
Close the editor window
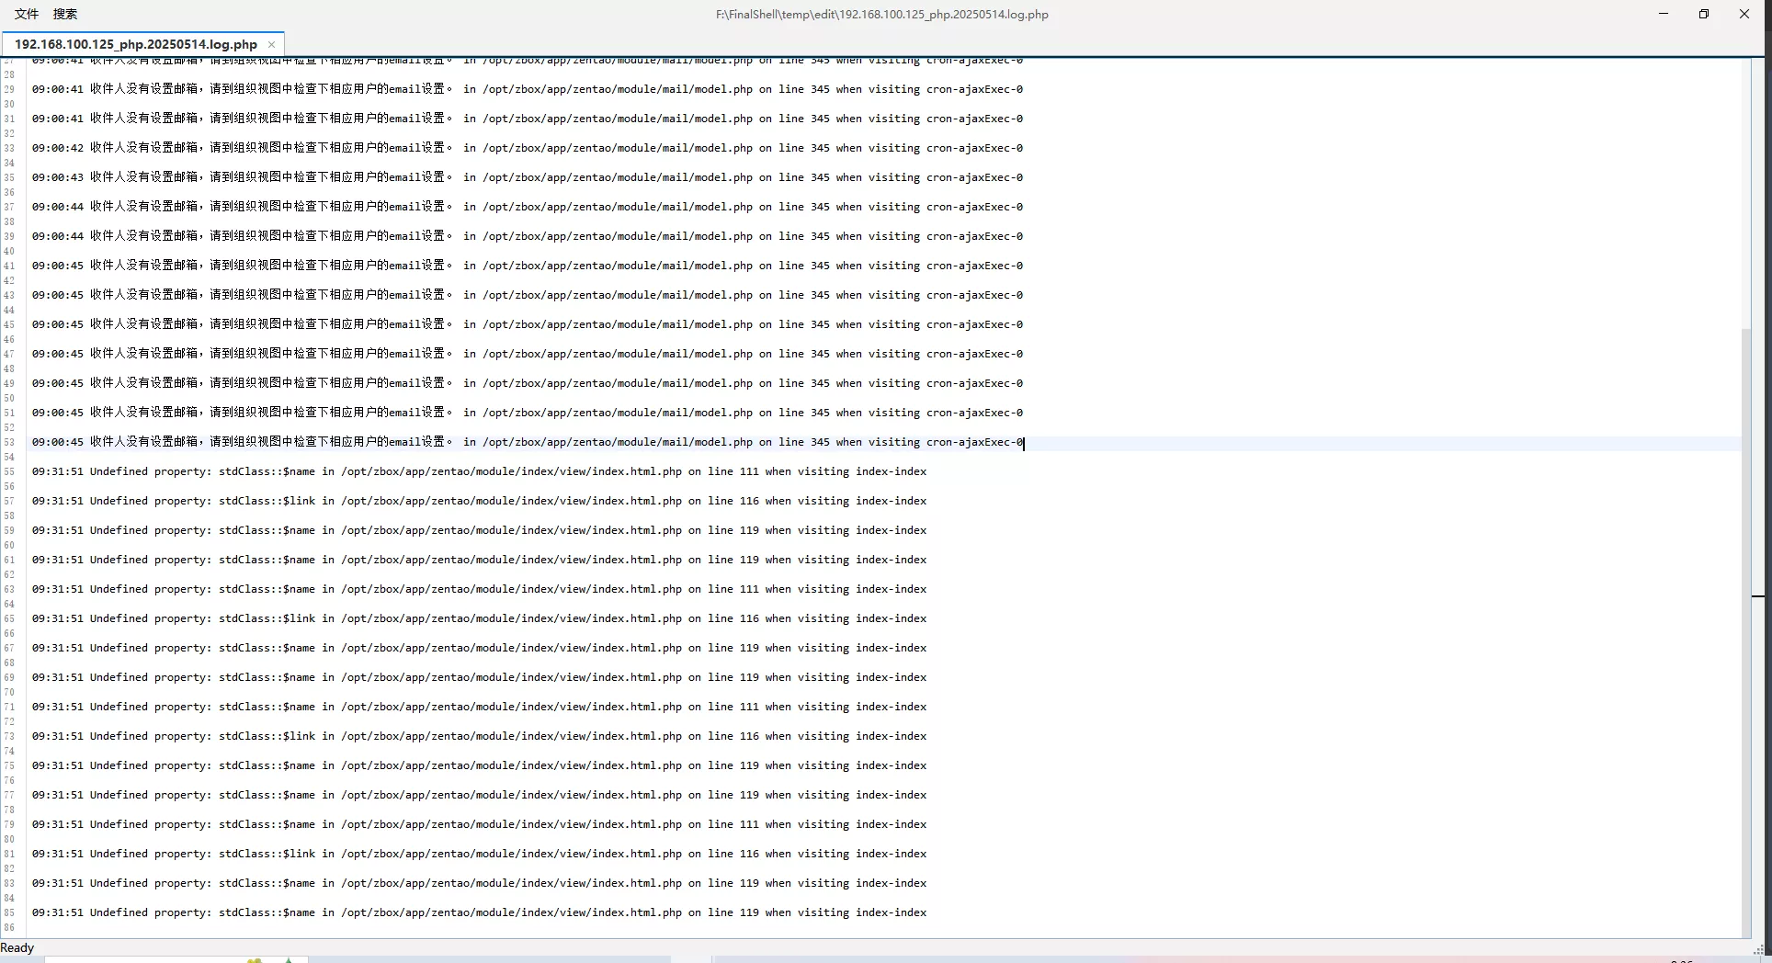tap(1744, 14)
